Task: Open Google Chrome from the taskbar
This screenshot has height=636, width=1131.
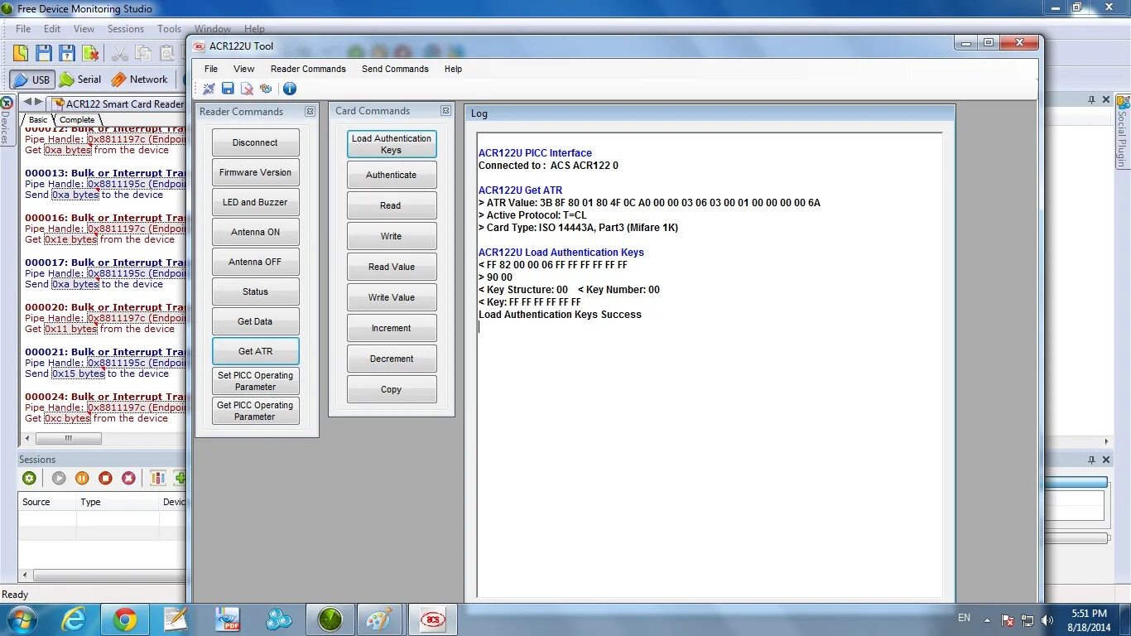Action: tap(125, 619)
